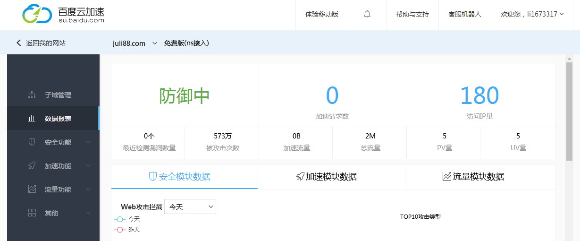Image resolution: width=580 pixels, height=241 pixels.
Task: Click the 安全功能 shield icon in sidebar
Action: point(32,142)
